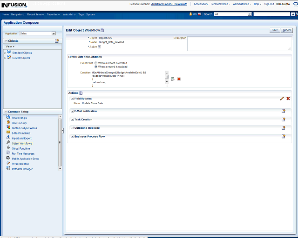Click into the Description text box
The image size is (298, 238).
[x=239, y=44]
